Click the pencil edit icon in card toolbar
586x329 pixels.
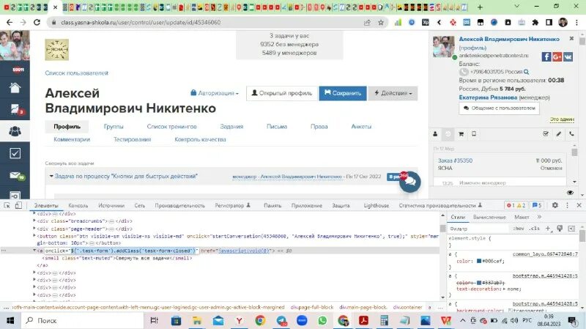coord(559,134)
